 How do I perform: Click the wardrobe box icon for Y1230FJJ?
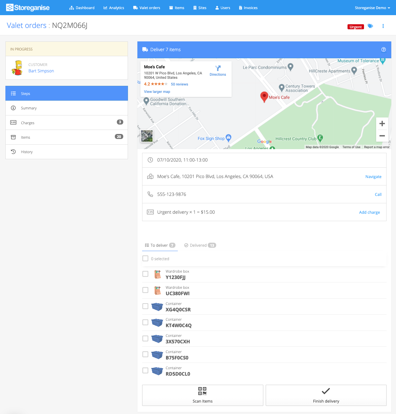pos(157,274)
